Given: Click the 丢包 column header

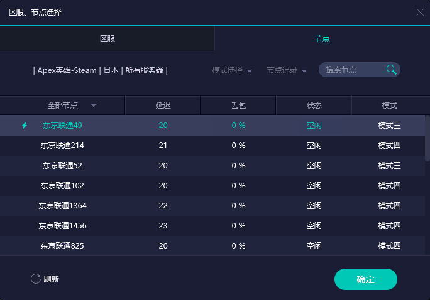Looking at the screenshot, I should coord(238,105).
